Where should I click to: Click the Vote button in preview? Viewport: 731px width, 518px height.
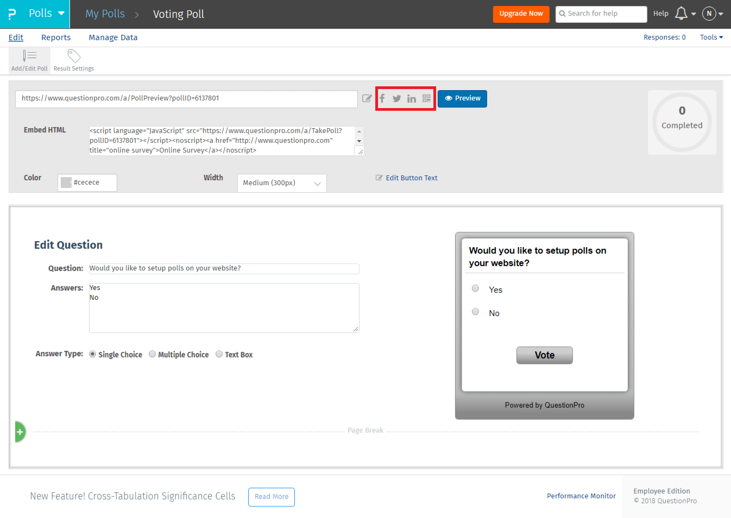click(x=545, y=355)
